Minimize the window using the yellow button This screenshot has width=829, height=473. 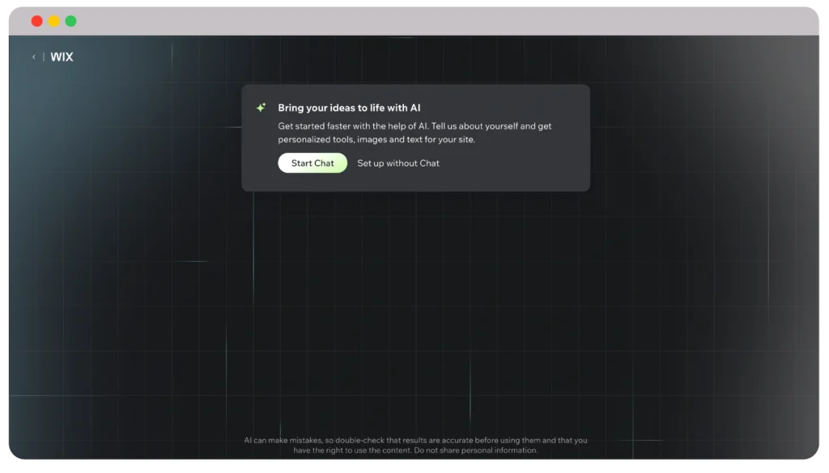pyautogui.click(x=53, y=21)
